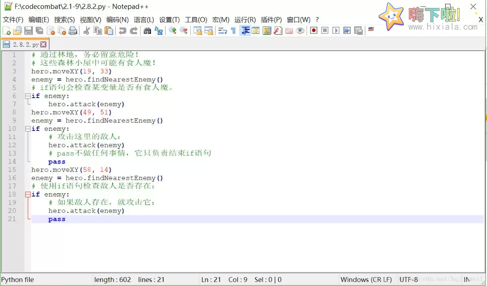
Task: Collapse the if enemy block at line 10
Action: 27,128
